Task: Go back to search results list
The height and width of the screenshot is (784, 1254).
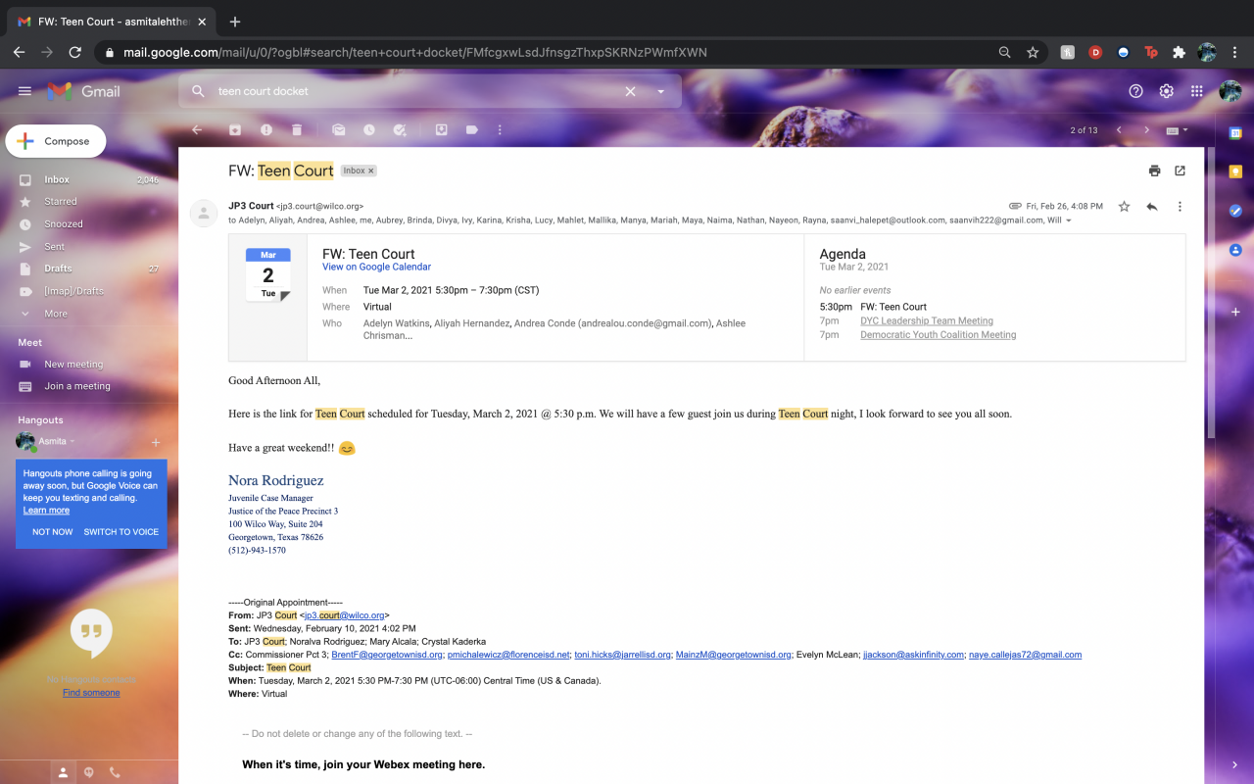Action: [x=197, y=129]
